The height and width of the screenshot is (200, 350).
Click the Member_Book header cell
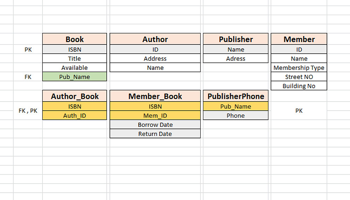point(155,96)
